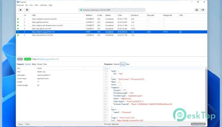Click green status dot of row 2
The width and height of the screenshot is (222, 127).
[x=18, y=22]
